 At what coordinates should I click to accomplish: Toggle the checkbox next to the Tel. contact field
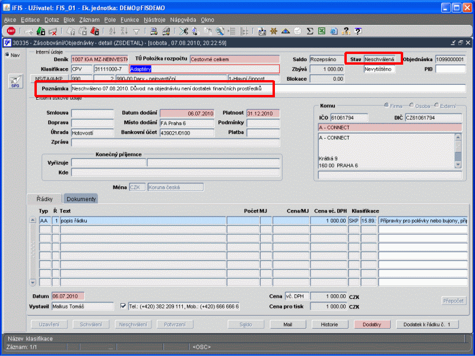coord(123,306)
